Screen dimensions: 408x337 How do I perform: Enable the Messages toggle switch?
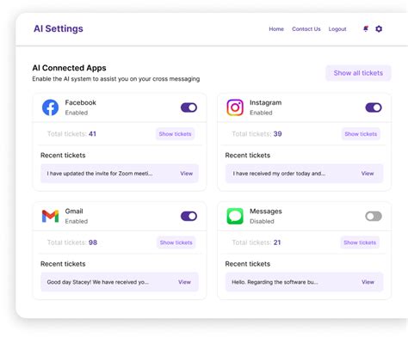point(374,216)
